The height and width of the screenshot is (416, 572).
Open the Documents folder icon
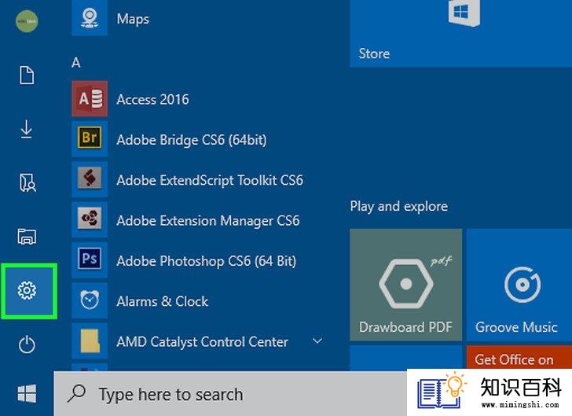coord(27,75)
